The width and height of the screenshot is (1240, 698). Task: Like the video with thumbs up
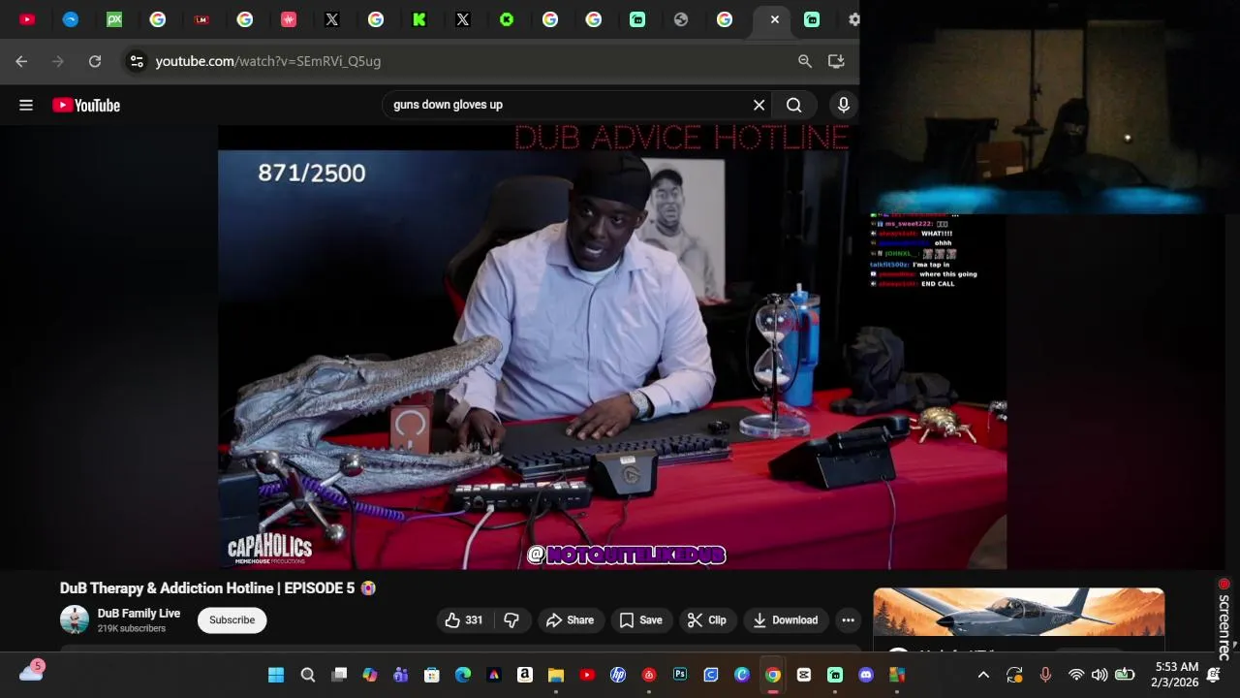tap(463, 620)
